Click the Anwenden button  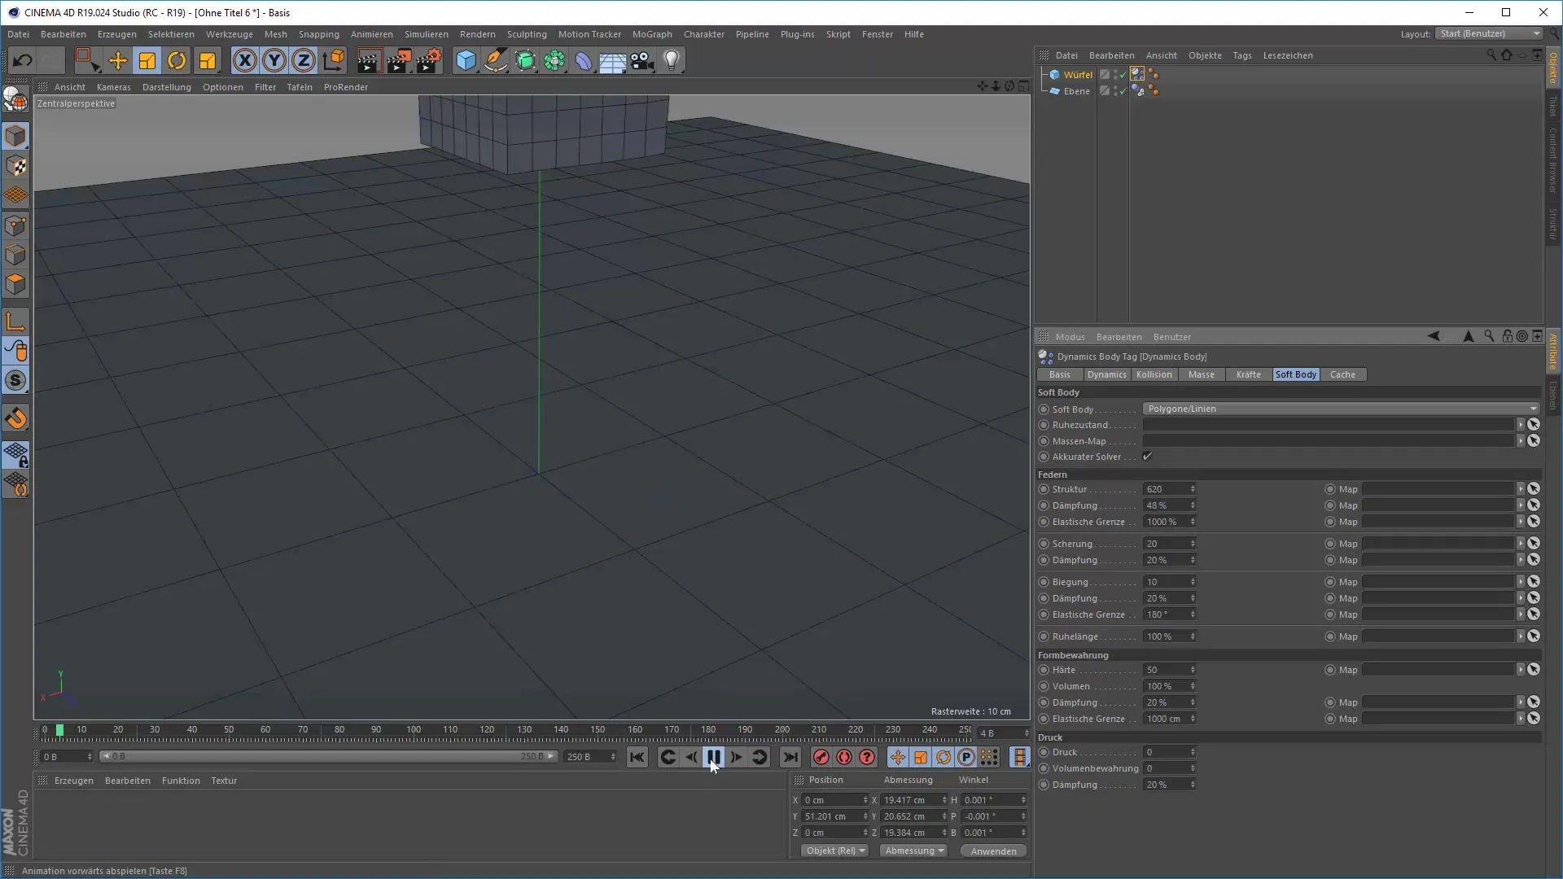tap(993, 851)
